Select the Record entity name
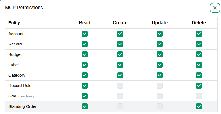221x114 pixels. (15, 44)
